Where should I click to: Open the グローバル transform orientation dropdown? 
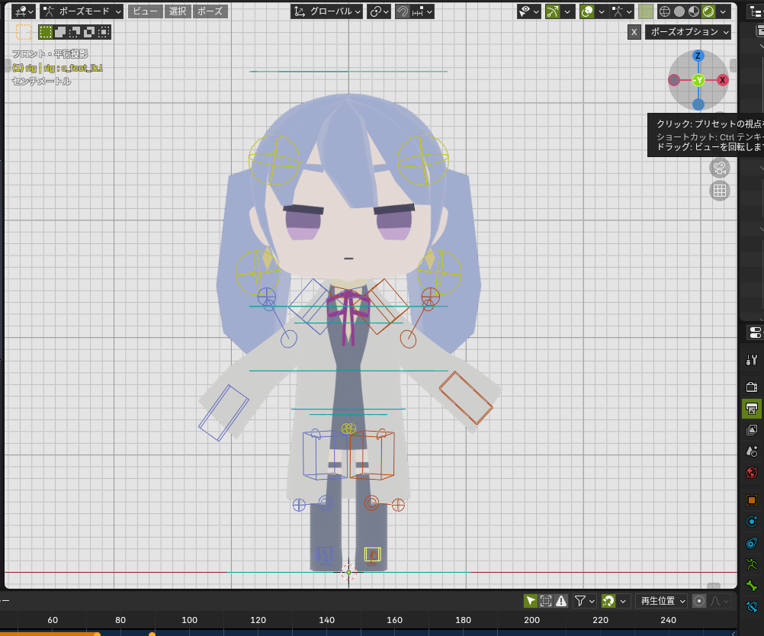(x=327, y=11)
